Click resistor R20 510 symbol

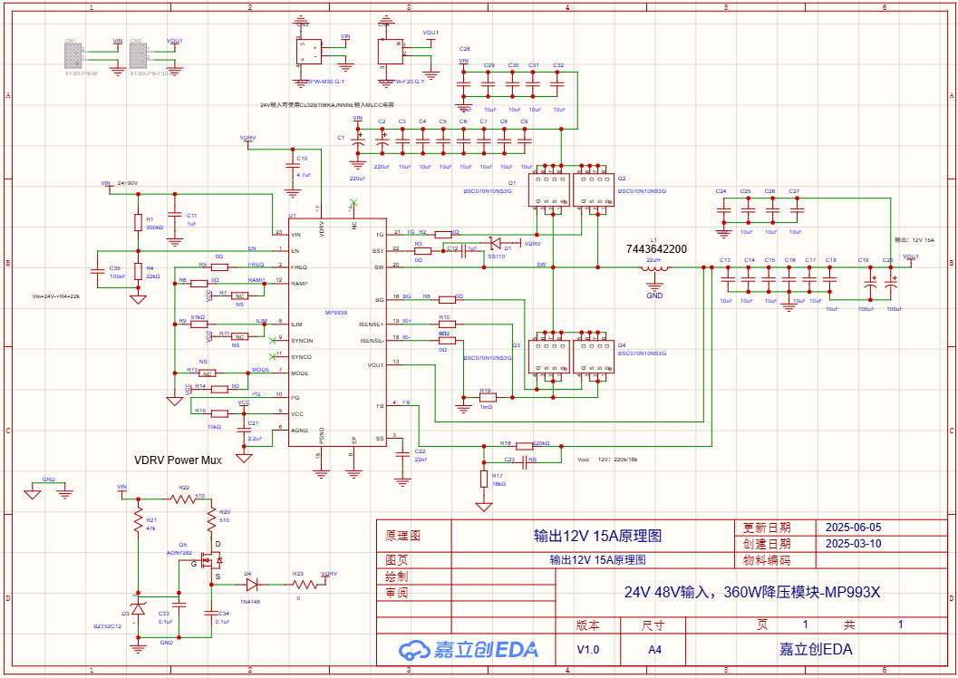[211, 519]
